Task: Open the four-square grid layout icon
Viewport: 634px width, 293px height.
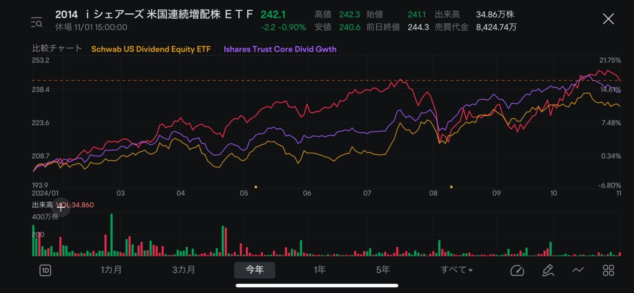Action: (608, 270)
